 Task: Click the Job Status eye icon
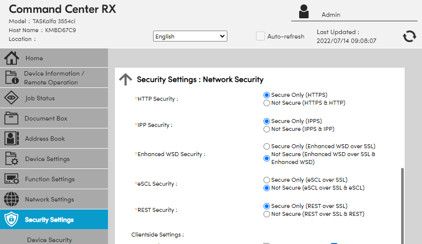point(11,98)
